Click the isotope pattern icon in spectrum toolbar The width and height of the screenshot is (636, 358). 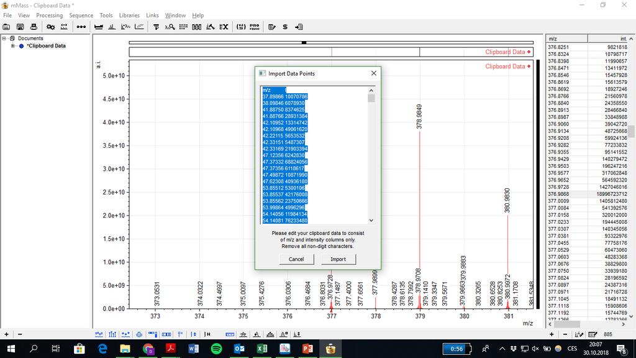pyautogui.click(x=270, y=334)
